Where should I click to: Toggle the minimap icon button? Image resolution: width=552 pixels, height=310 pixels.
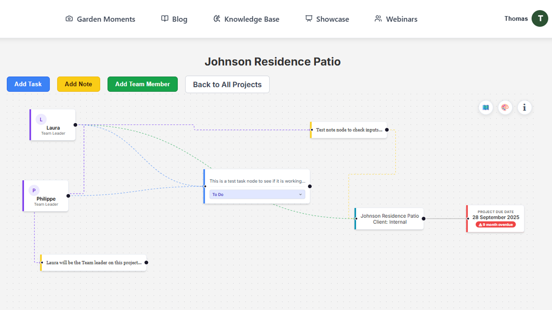coord(486,108)
